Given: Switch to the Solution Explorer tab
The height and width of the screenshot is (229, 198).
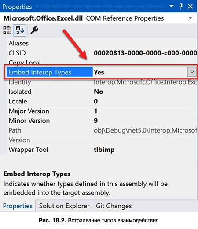Looking at the screenshot, I should [x=64, y=206].
